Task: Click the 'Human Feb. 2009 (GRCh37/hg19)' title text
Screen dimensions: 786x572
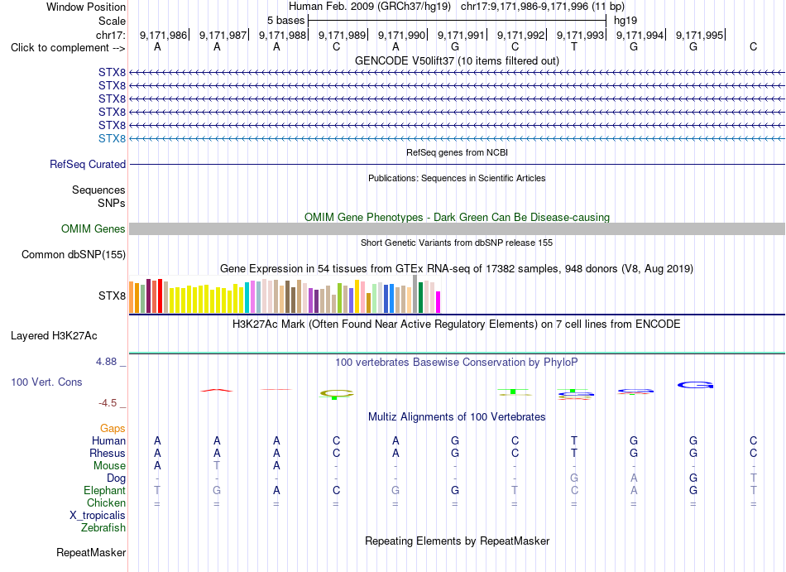Action: click(370, 7)
